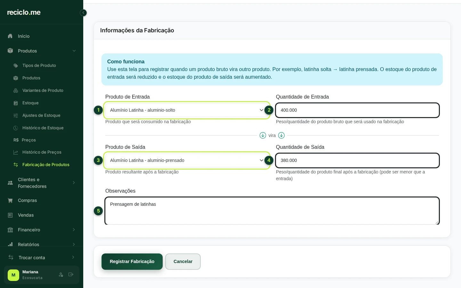This screenshot has width=461, height=288.
Task: Select the Estoque icon in the sidebar
Action: click(16, 103)
